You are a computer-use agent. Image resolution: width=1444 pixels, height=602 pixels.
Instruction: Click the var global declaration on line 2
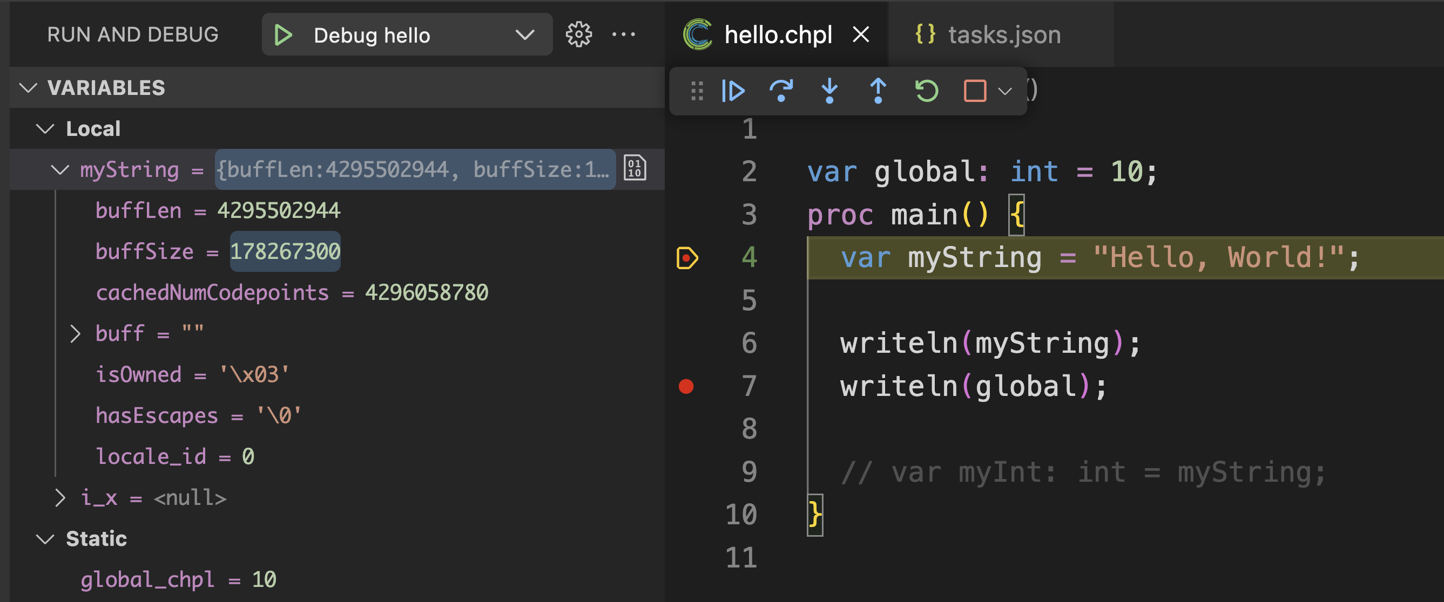(x=982, y=172)
